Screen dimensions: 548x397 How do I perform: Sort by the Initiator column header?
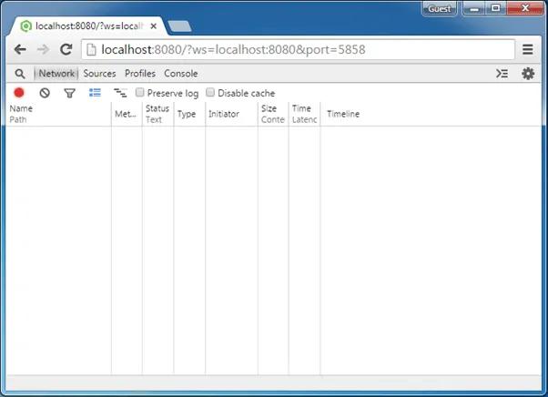coord(231,114)
